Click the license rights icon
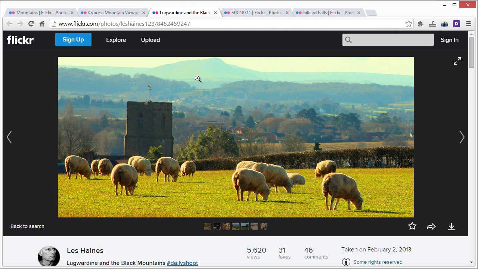The width and height of the screenshot is (478, 269). (346, 262)
